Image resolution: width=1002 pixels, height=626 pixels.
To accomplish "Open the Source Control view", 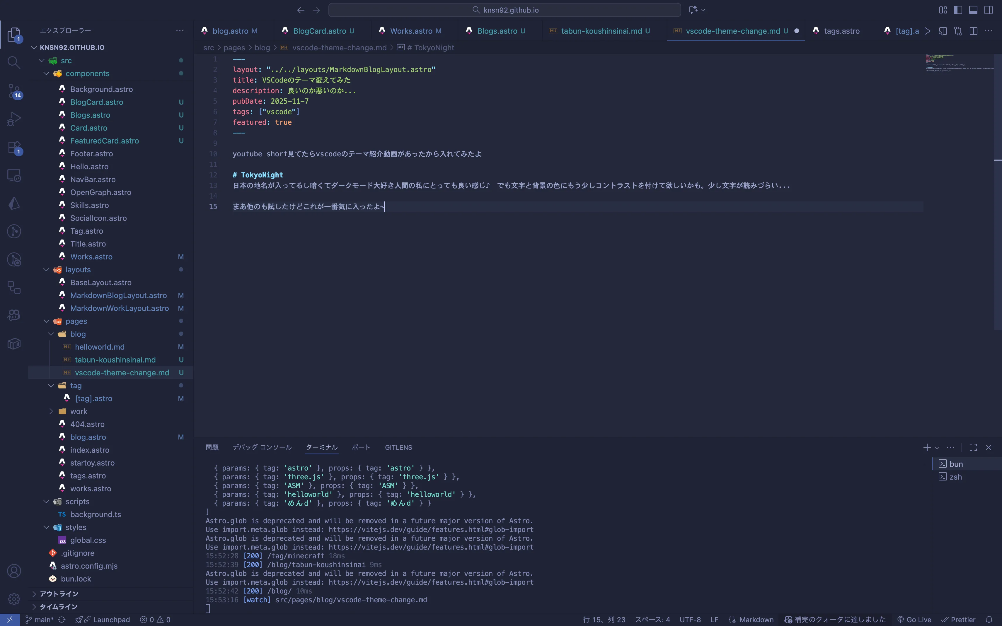I will tap(14, 91).
